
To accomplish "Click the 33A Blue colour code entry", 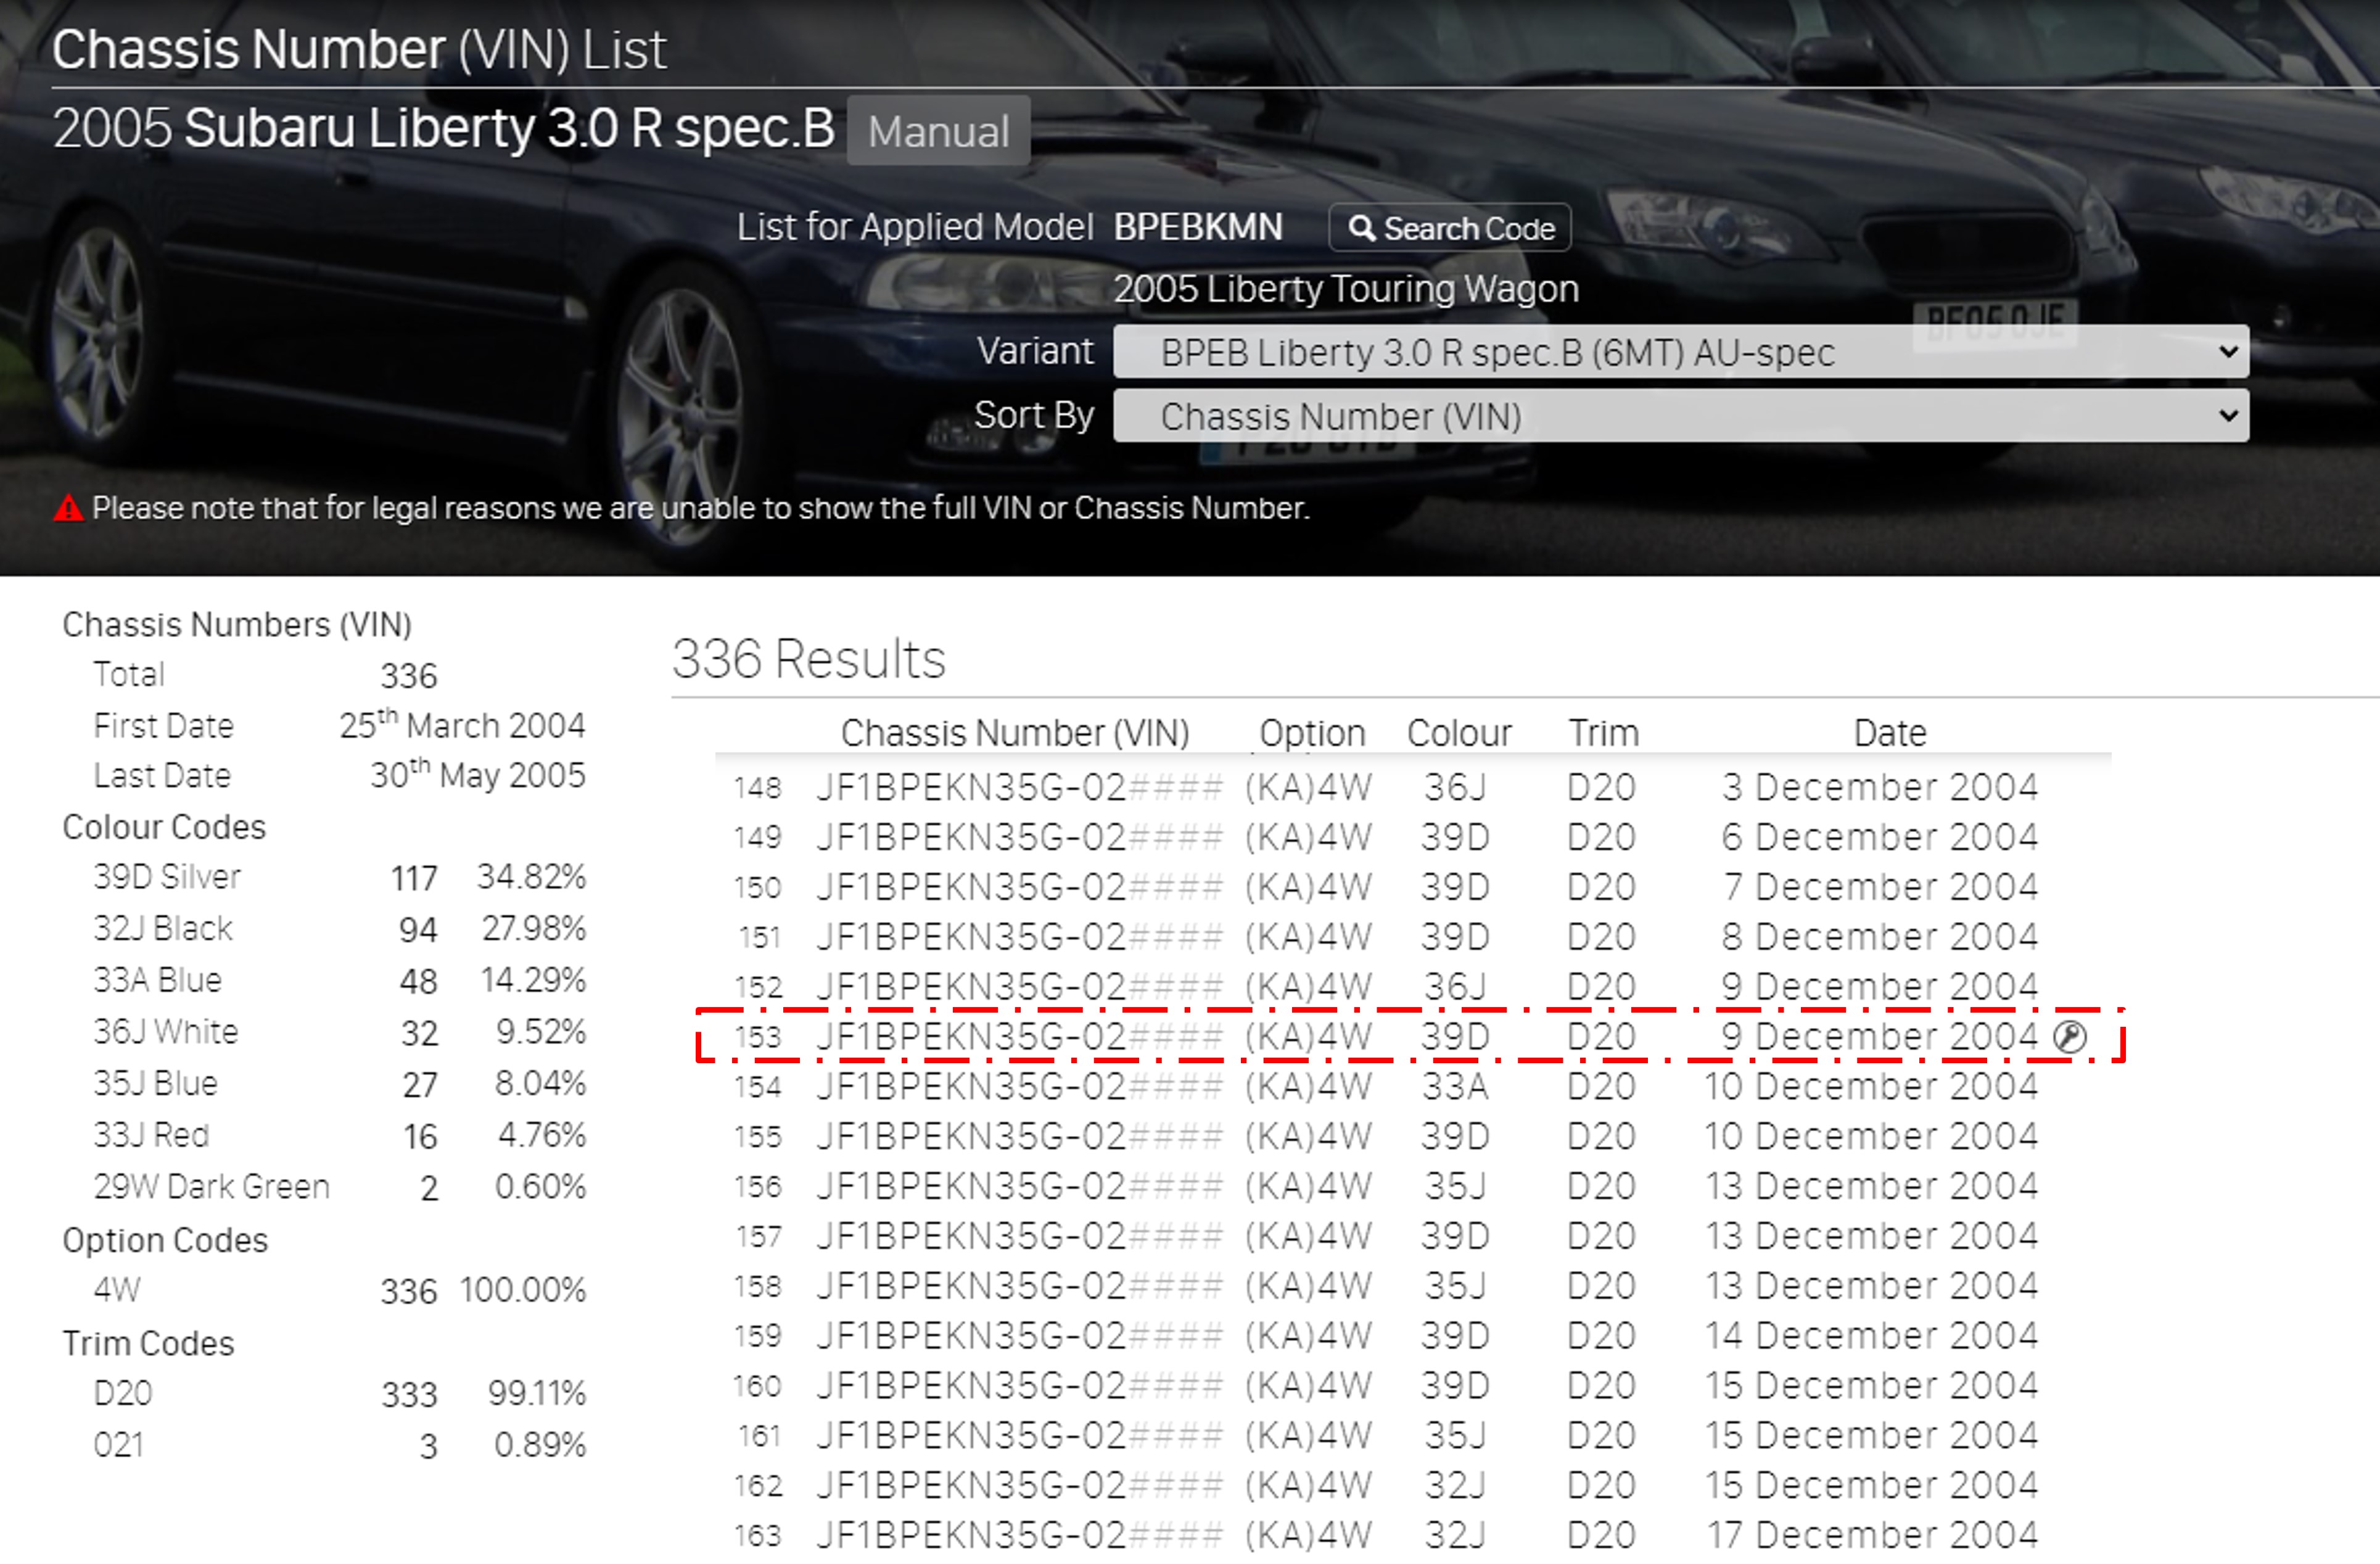I will 157,980.
